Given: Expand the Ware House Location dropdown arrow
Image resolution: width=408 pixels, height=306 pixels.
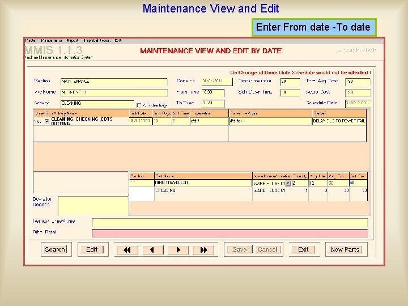Looking at the screenshot, I should click(288, 183).
